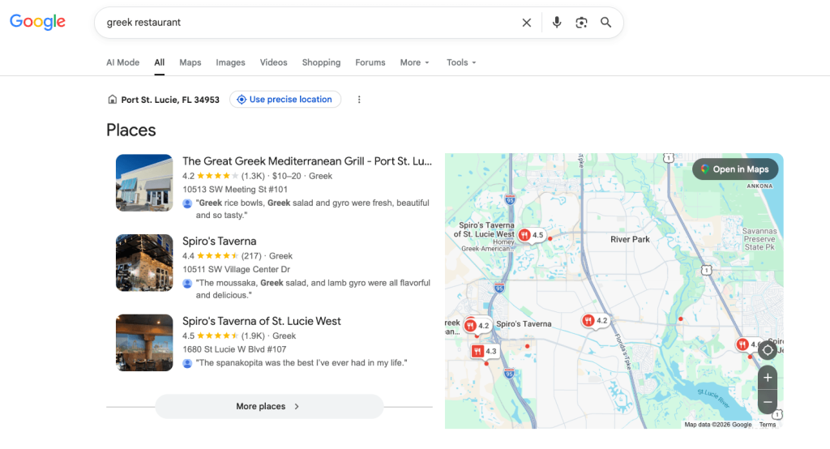
Task: Expand the More dropdown
Action: (414, 62)
